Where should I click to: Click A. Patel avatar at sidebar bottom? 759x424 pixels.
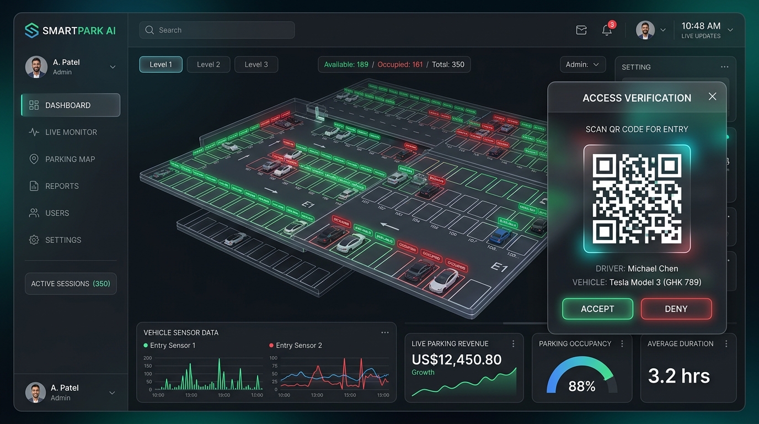36,393
